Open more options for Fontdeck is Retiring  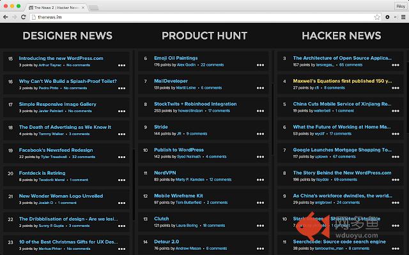tap(121, 180)
